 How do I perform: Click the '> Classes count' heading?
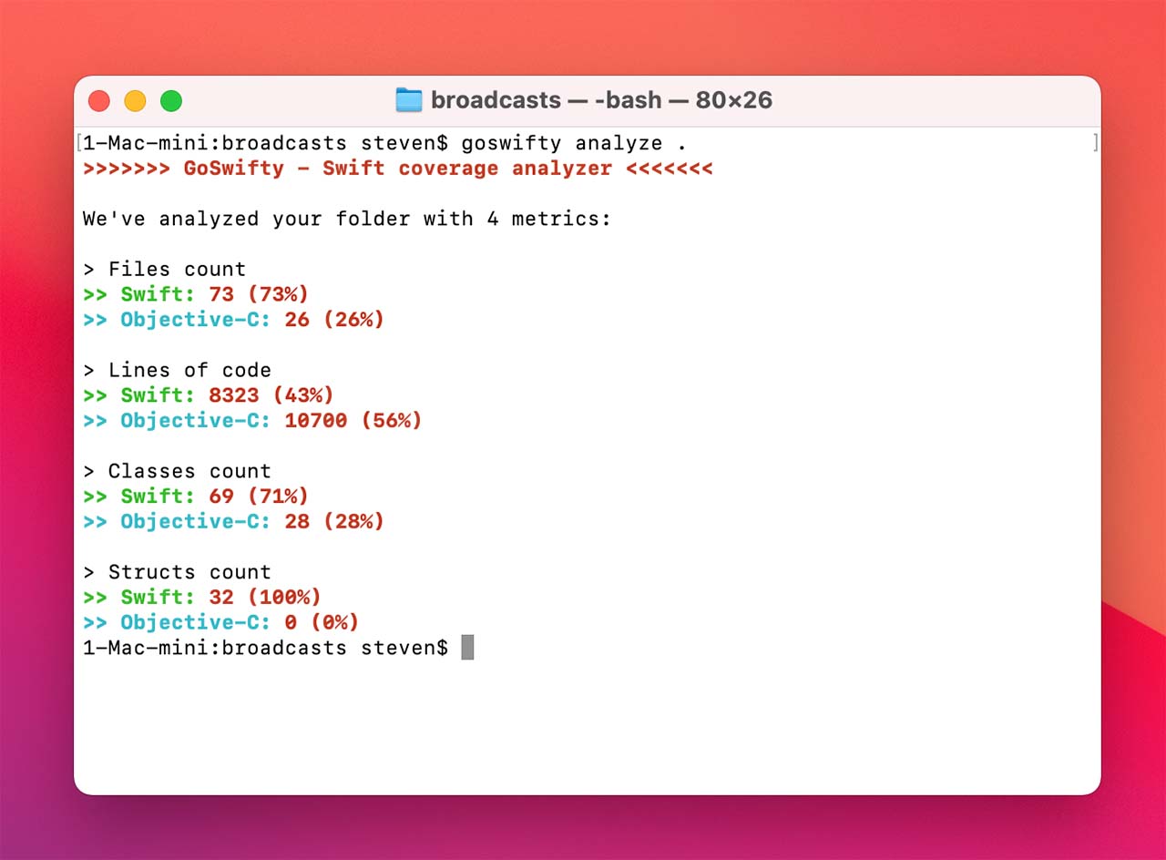click(x=177, y=472)
